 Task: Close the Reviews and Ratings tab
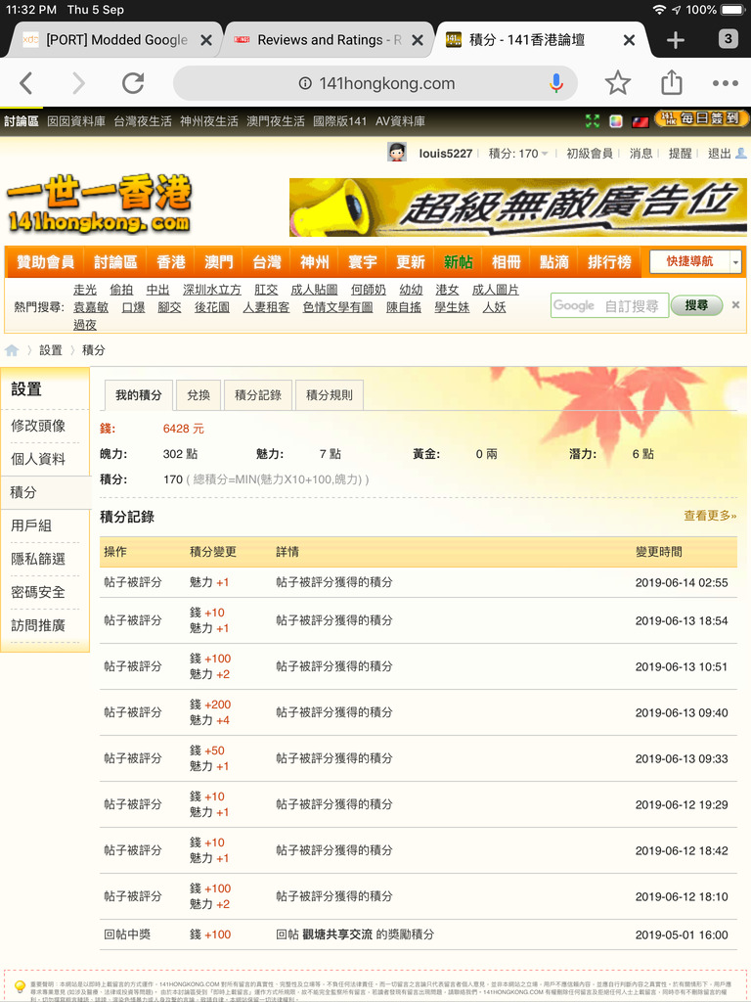click(x=418, y=40)
